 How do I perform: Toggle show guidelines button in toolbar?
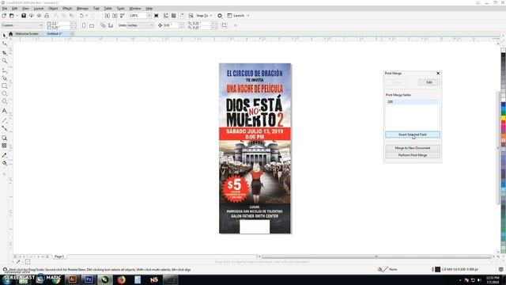pyautogui.click(x=182, y=16)
